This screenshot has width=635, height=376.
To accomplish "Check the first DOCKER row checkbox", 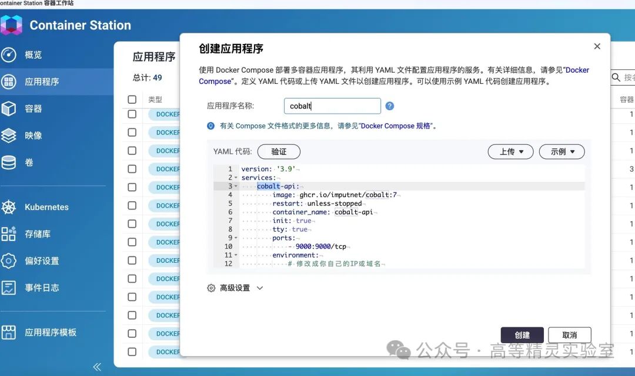I will click(132, 114).
